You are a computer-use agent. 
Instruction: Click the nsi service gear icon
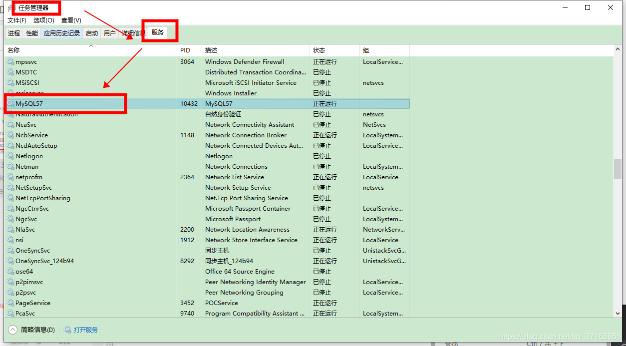11,240
